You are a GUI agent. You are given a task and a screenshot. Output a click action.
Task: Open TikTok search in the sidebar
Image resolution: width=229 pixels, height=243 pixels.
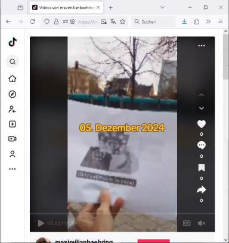[x=13, y=61]
